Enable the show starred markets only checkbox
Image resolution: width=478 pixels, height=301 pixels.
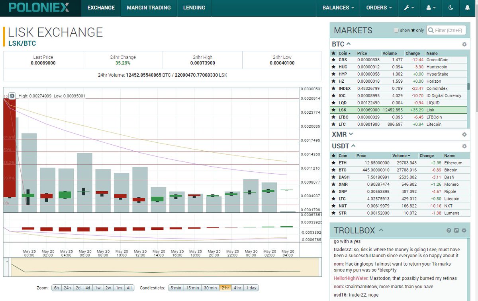click(x=396, y=30)
